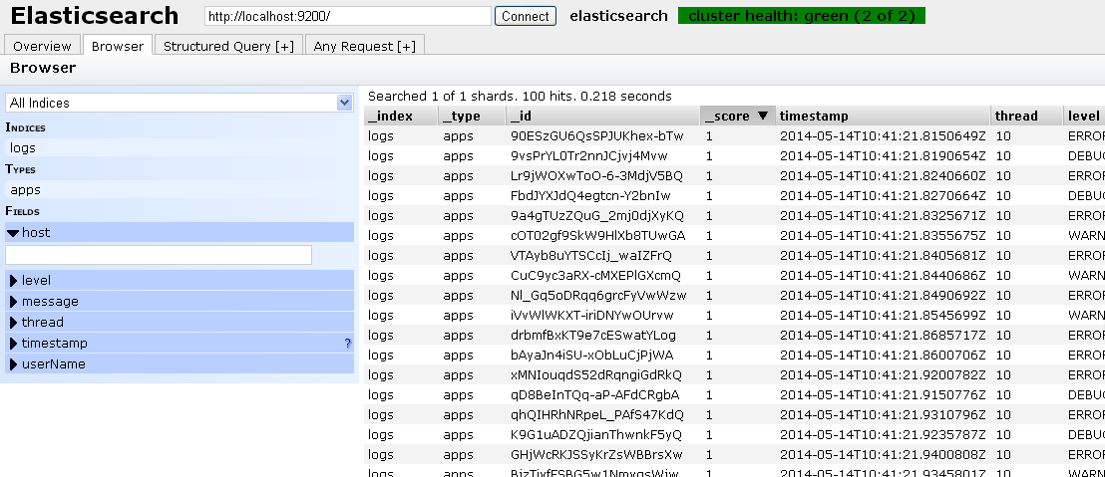Click document id bAyaJn4iSU-xObLuCjPjWA
The width and height of the screenshot is (1105, 477).
592,355
